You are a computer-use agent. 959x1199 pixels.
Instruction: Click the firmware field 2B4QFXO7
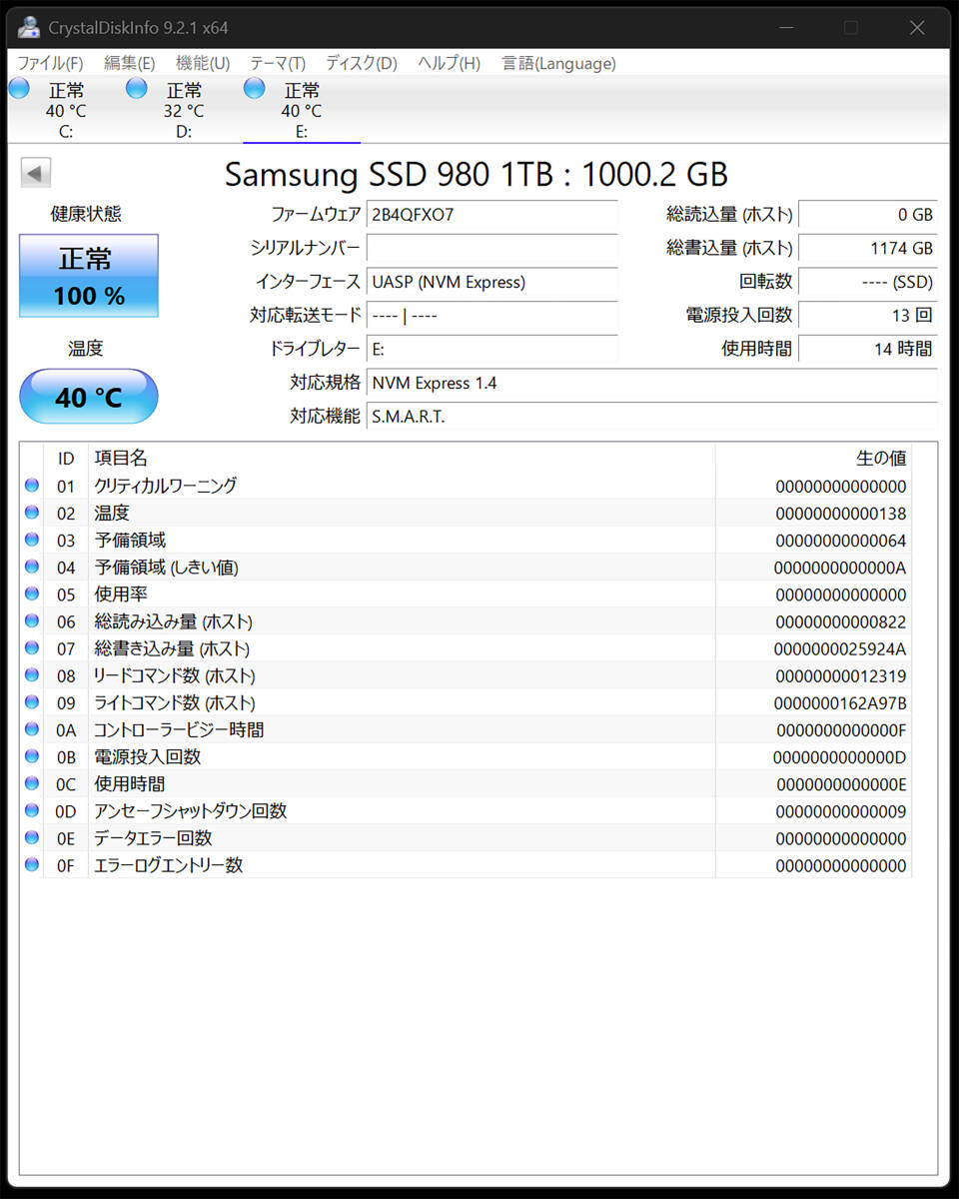point(492,214)
